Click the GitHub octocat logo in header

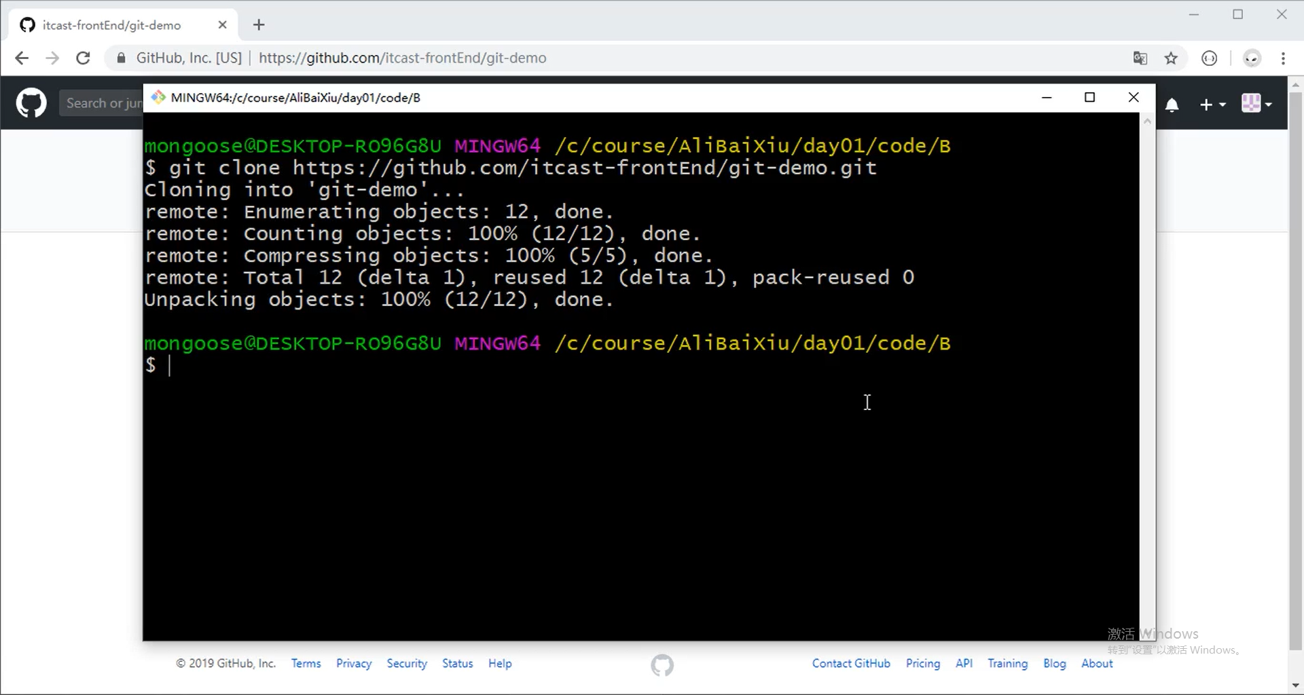point(31,103)
